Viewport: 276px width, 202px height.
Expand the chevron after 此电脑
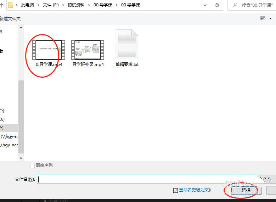pos(38,5)
